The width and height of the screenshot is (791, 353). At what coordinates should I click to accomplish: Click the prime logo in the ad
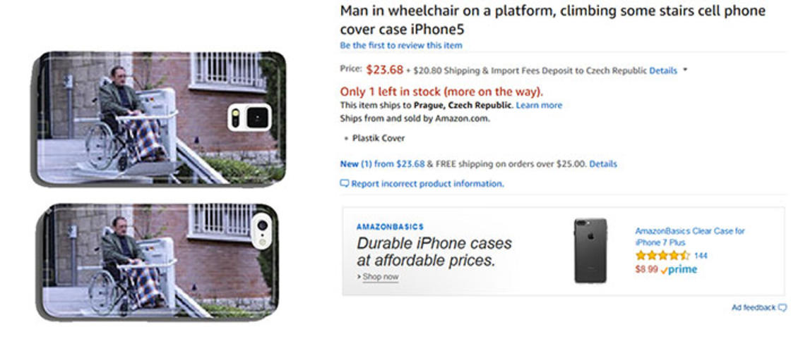(x=679, y=269)
